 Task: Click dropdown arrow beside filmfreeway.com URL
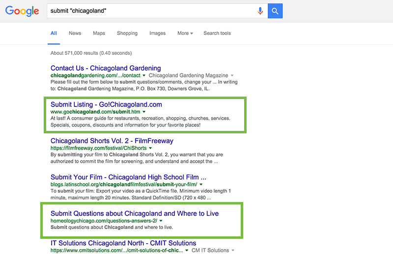click(x=150, y=149)
